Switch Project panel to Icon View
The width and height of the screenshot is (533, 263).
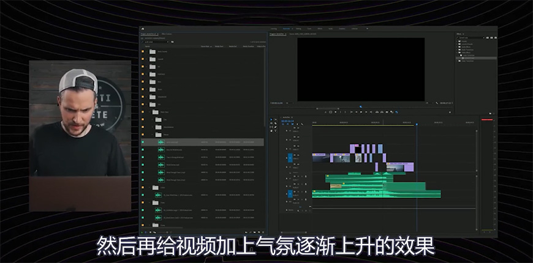coord(150,232)
